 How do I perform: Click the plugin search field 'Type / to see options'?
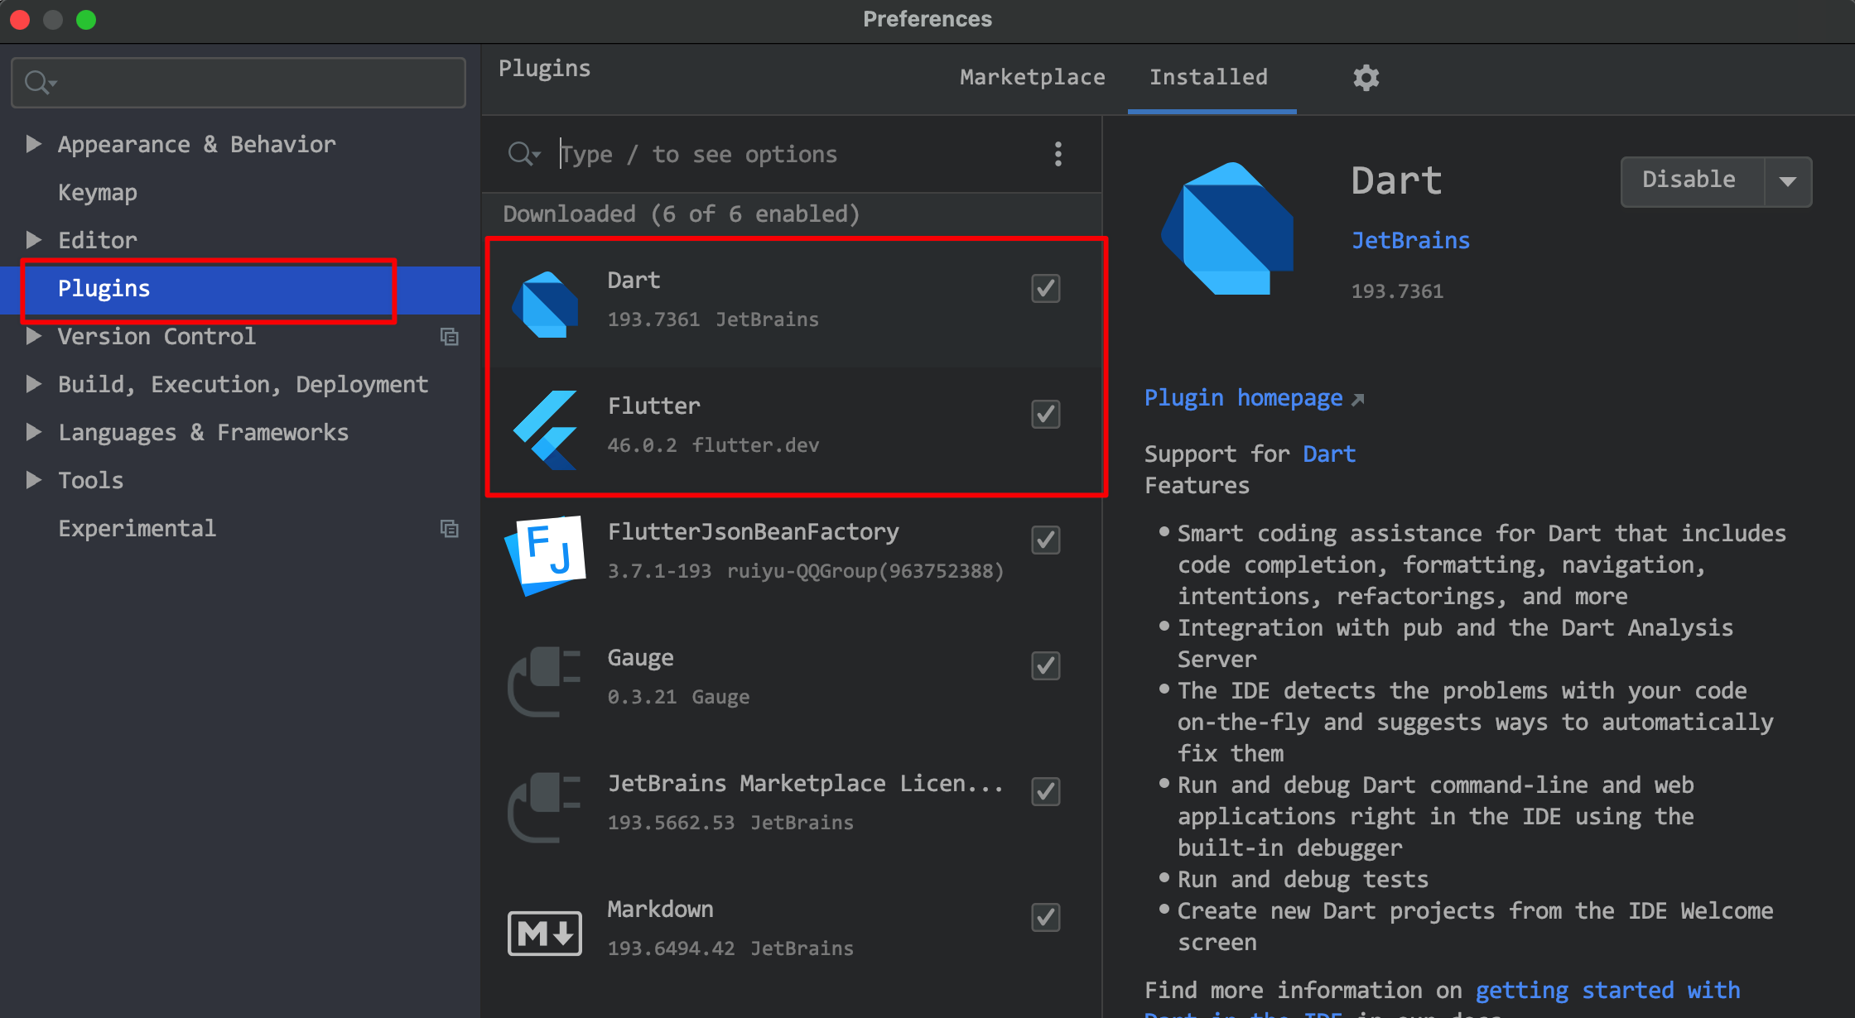coord(791,154)
